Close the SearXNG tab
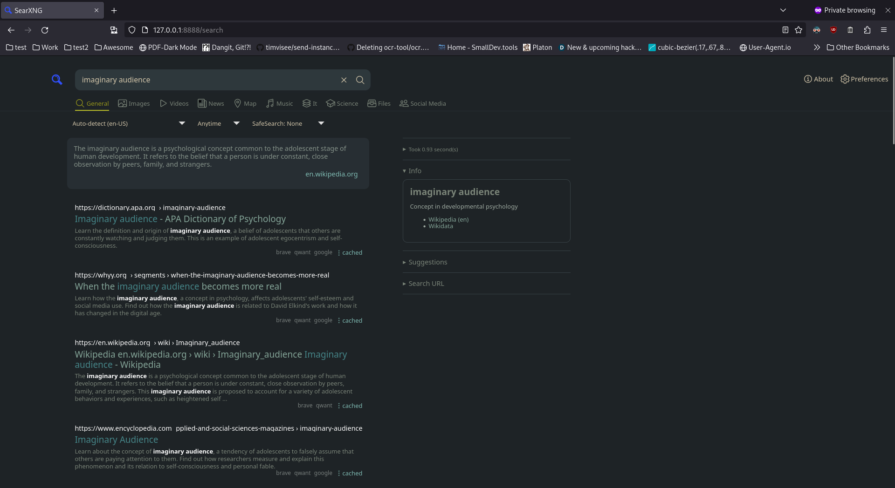 (96, 10)
